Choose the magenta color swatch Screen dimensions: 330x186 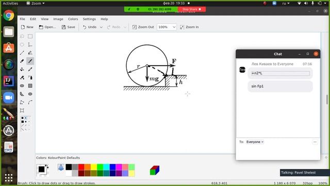pyautogui.click(x=119, y=167)
